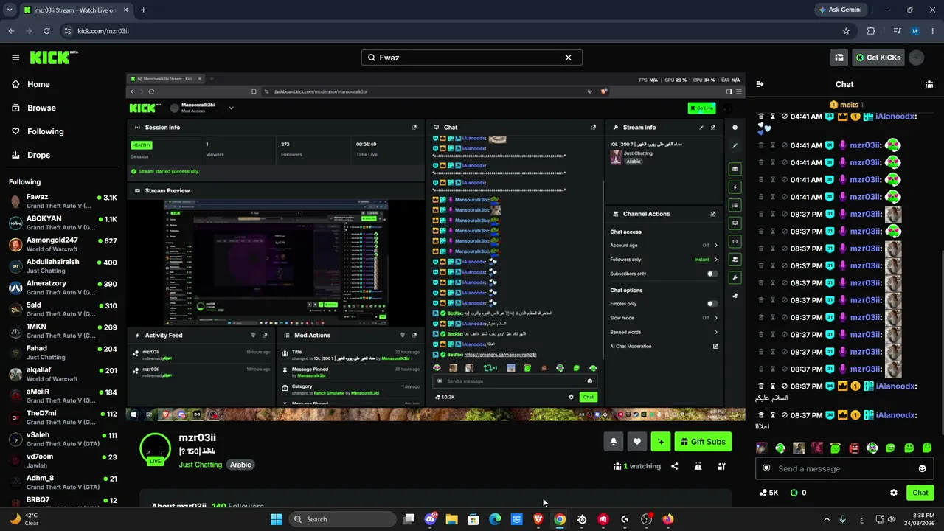Image resolution: width=944 pixels, height=531 pixels.
Task: Open Chrome extensions menu
Action: (871, 31)
